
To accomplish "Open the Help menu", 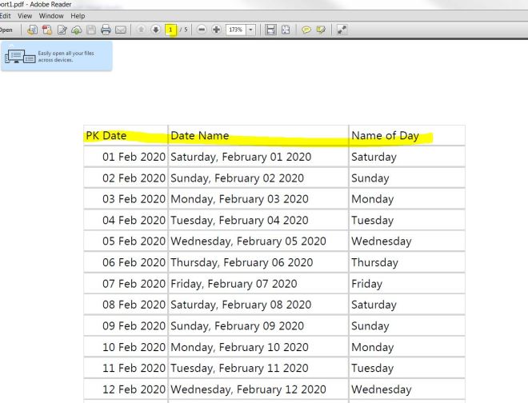I will [78, 16].
